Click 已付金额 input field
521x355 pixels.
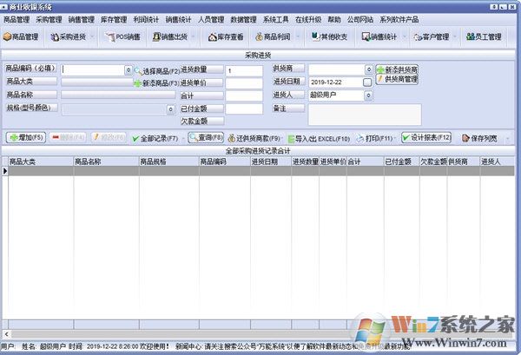click(x=244, y=108)
